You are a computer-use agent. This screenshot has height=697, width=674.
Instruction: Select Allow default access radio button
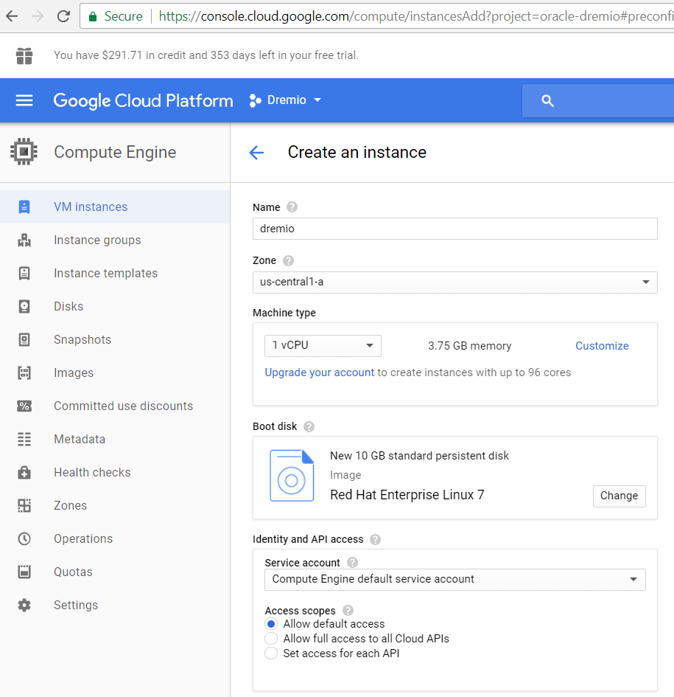(x=271, y=624)
